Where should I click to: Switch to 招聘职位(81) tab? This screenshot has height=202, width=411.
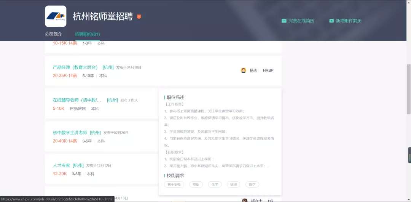pyautogui.click(x=87, y=34)
